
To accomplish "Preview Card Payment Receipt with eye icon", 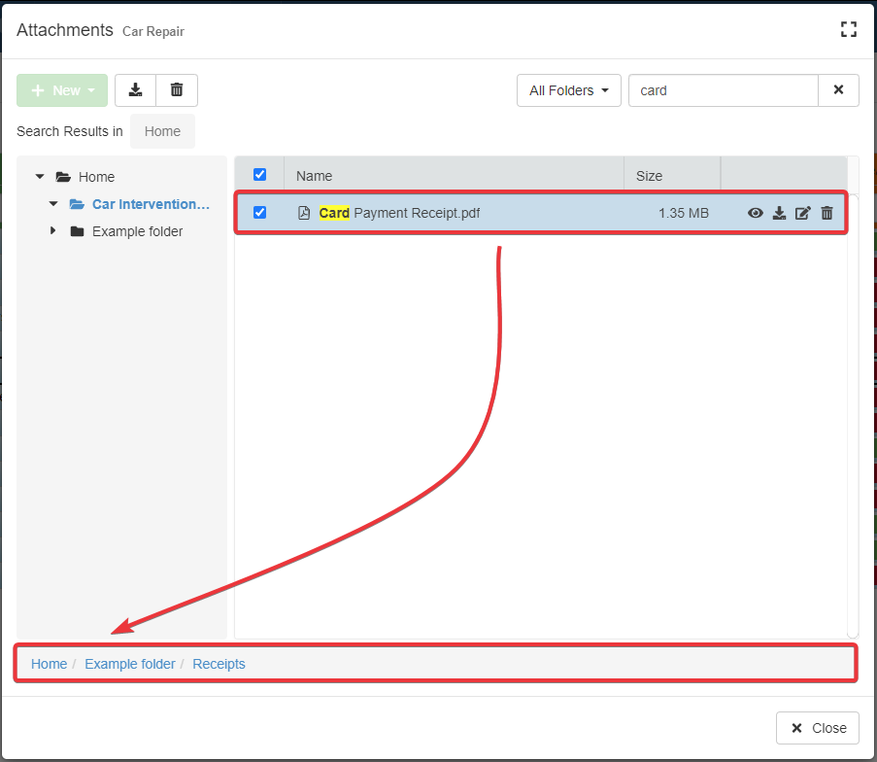I will 755,213.
